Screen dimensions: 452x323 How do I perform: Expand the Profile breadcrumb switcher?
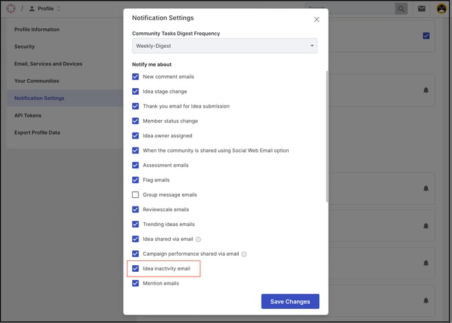(x=59, y=9)
